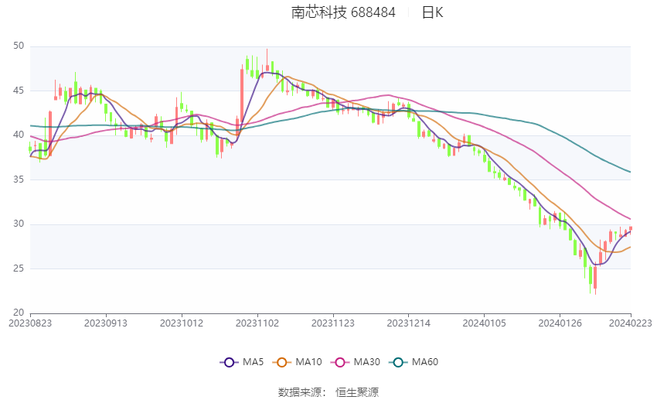Click the 50 price axis label
Viewport: 657px width, 400px height.
click(x=19, y=46)
